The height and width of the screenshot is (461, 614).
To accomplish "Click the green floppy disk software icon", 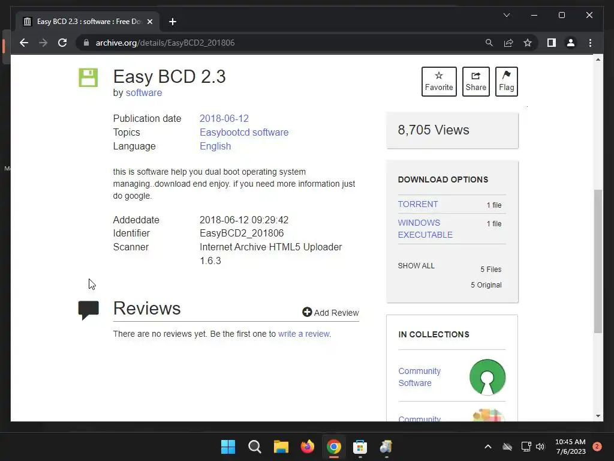I will pos(88,77).
